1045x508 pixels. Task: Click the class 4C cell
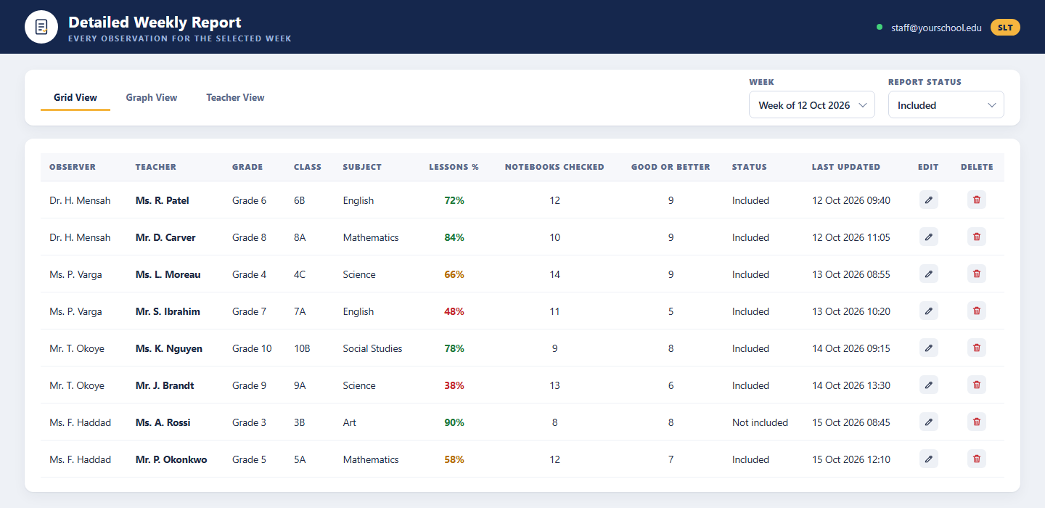(x=300, y=274)
